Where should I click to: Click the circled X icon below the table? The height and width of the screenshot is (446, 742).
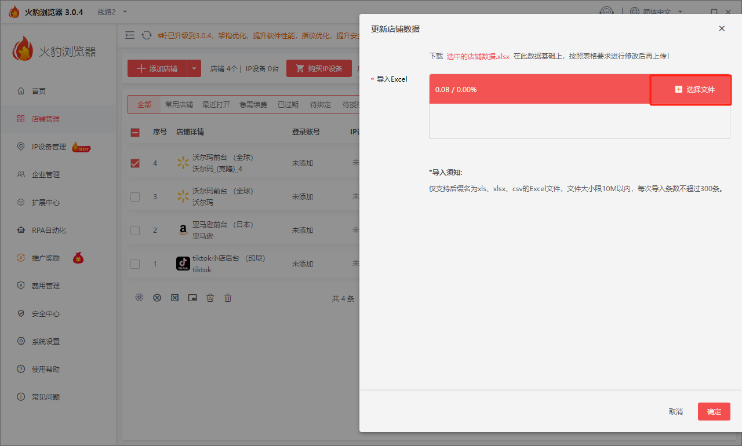click(x=157, y=298)
